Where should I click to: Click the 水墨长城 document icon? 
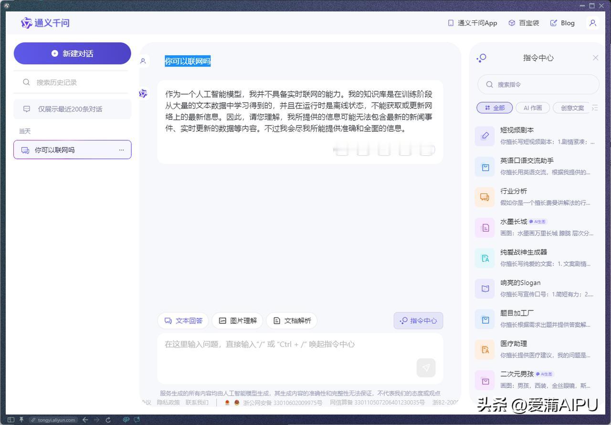(x=485, y=228)
